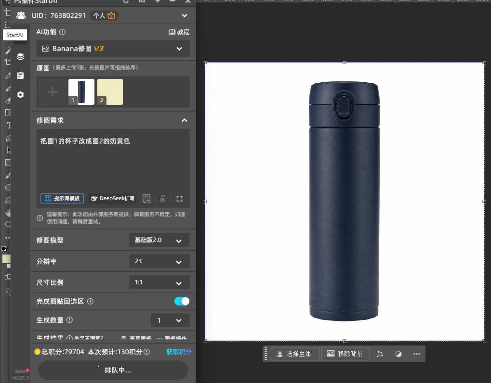Open the Banana修图 V3 function dropdown
Viewport: 491px width, 383px height.
113,49
